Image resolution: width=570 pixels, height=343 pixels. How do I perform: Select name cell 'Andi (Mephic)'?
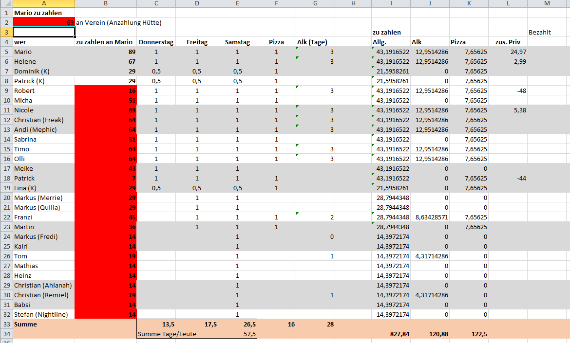(x=44, y=129)
